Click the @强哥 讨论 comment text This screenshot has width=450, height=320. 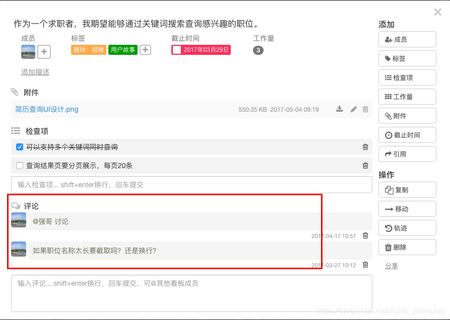50,221
